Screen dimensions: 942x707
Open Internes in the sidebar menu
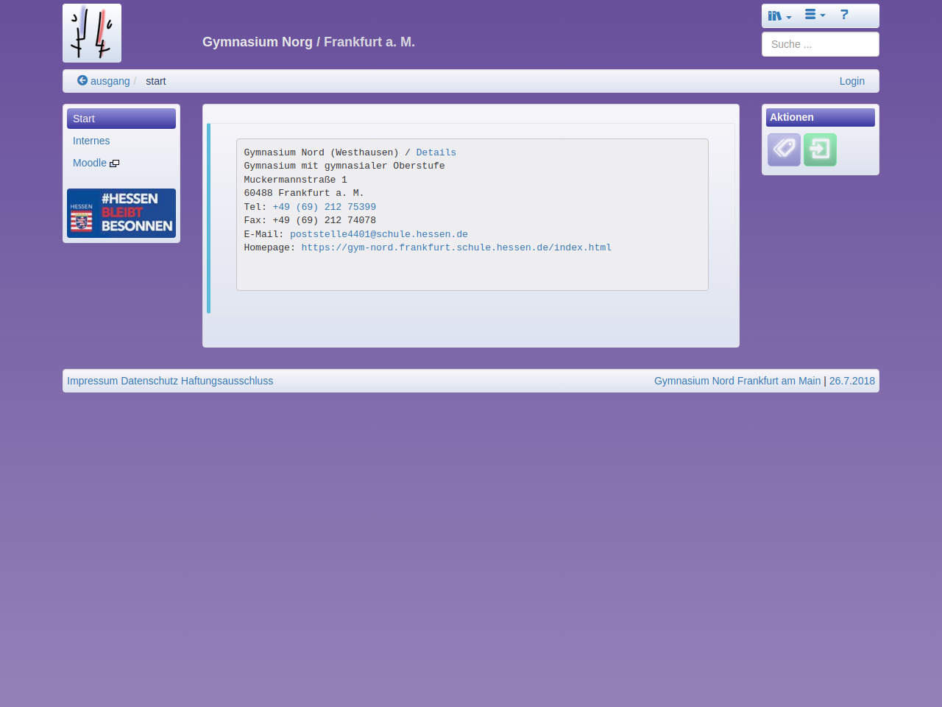tap(91, 141)
